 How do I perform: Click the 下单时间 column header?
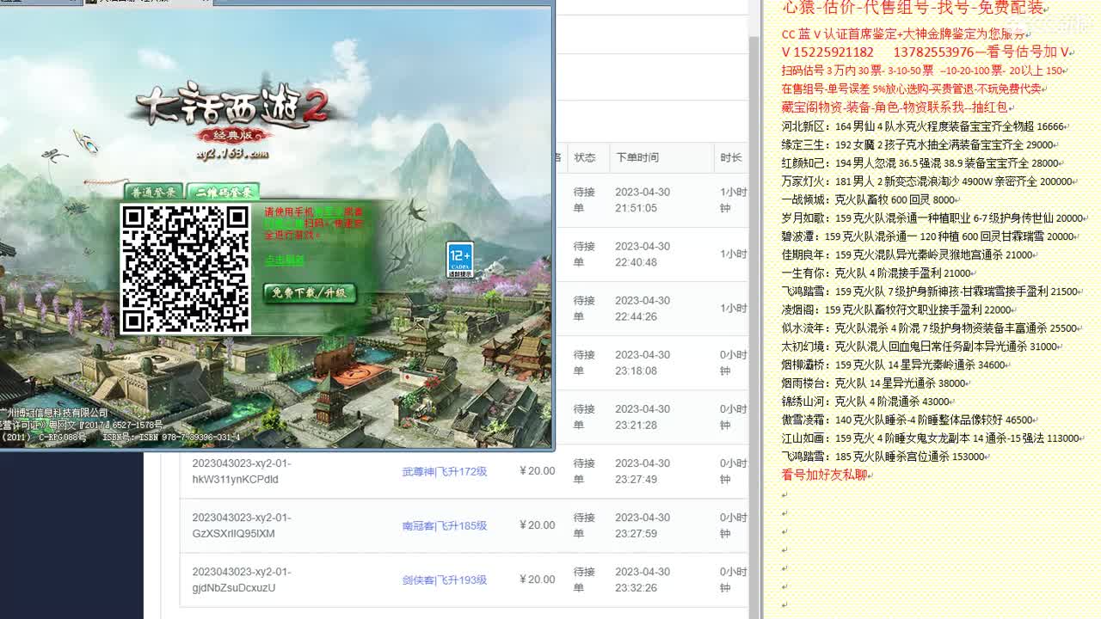click(x=637, y=157)
